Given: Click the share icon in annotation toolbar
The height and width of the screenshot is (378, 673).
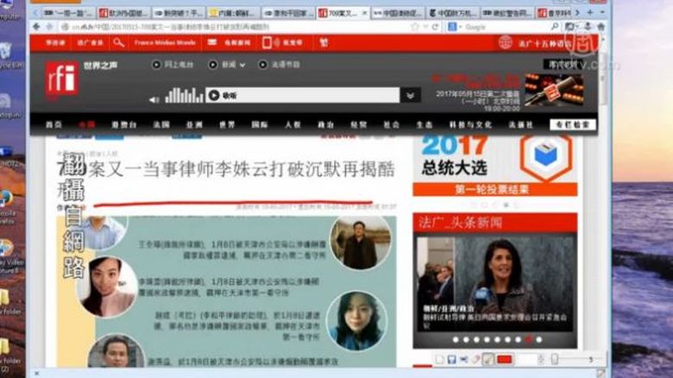Looking at the screenshot, I should (462, 359).
